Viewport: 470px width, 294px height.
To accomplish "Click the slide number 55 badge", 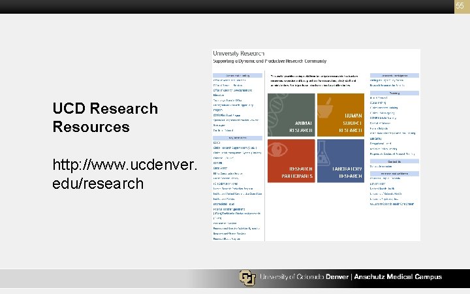I will pyautogui.click(x=462, y=7).
